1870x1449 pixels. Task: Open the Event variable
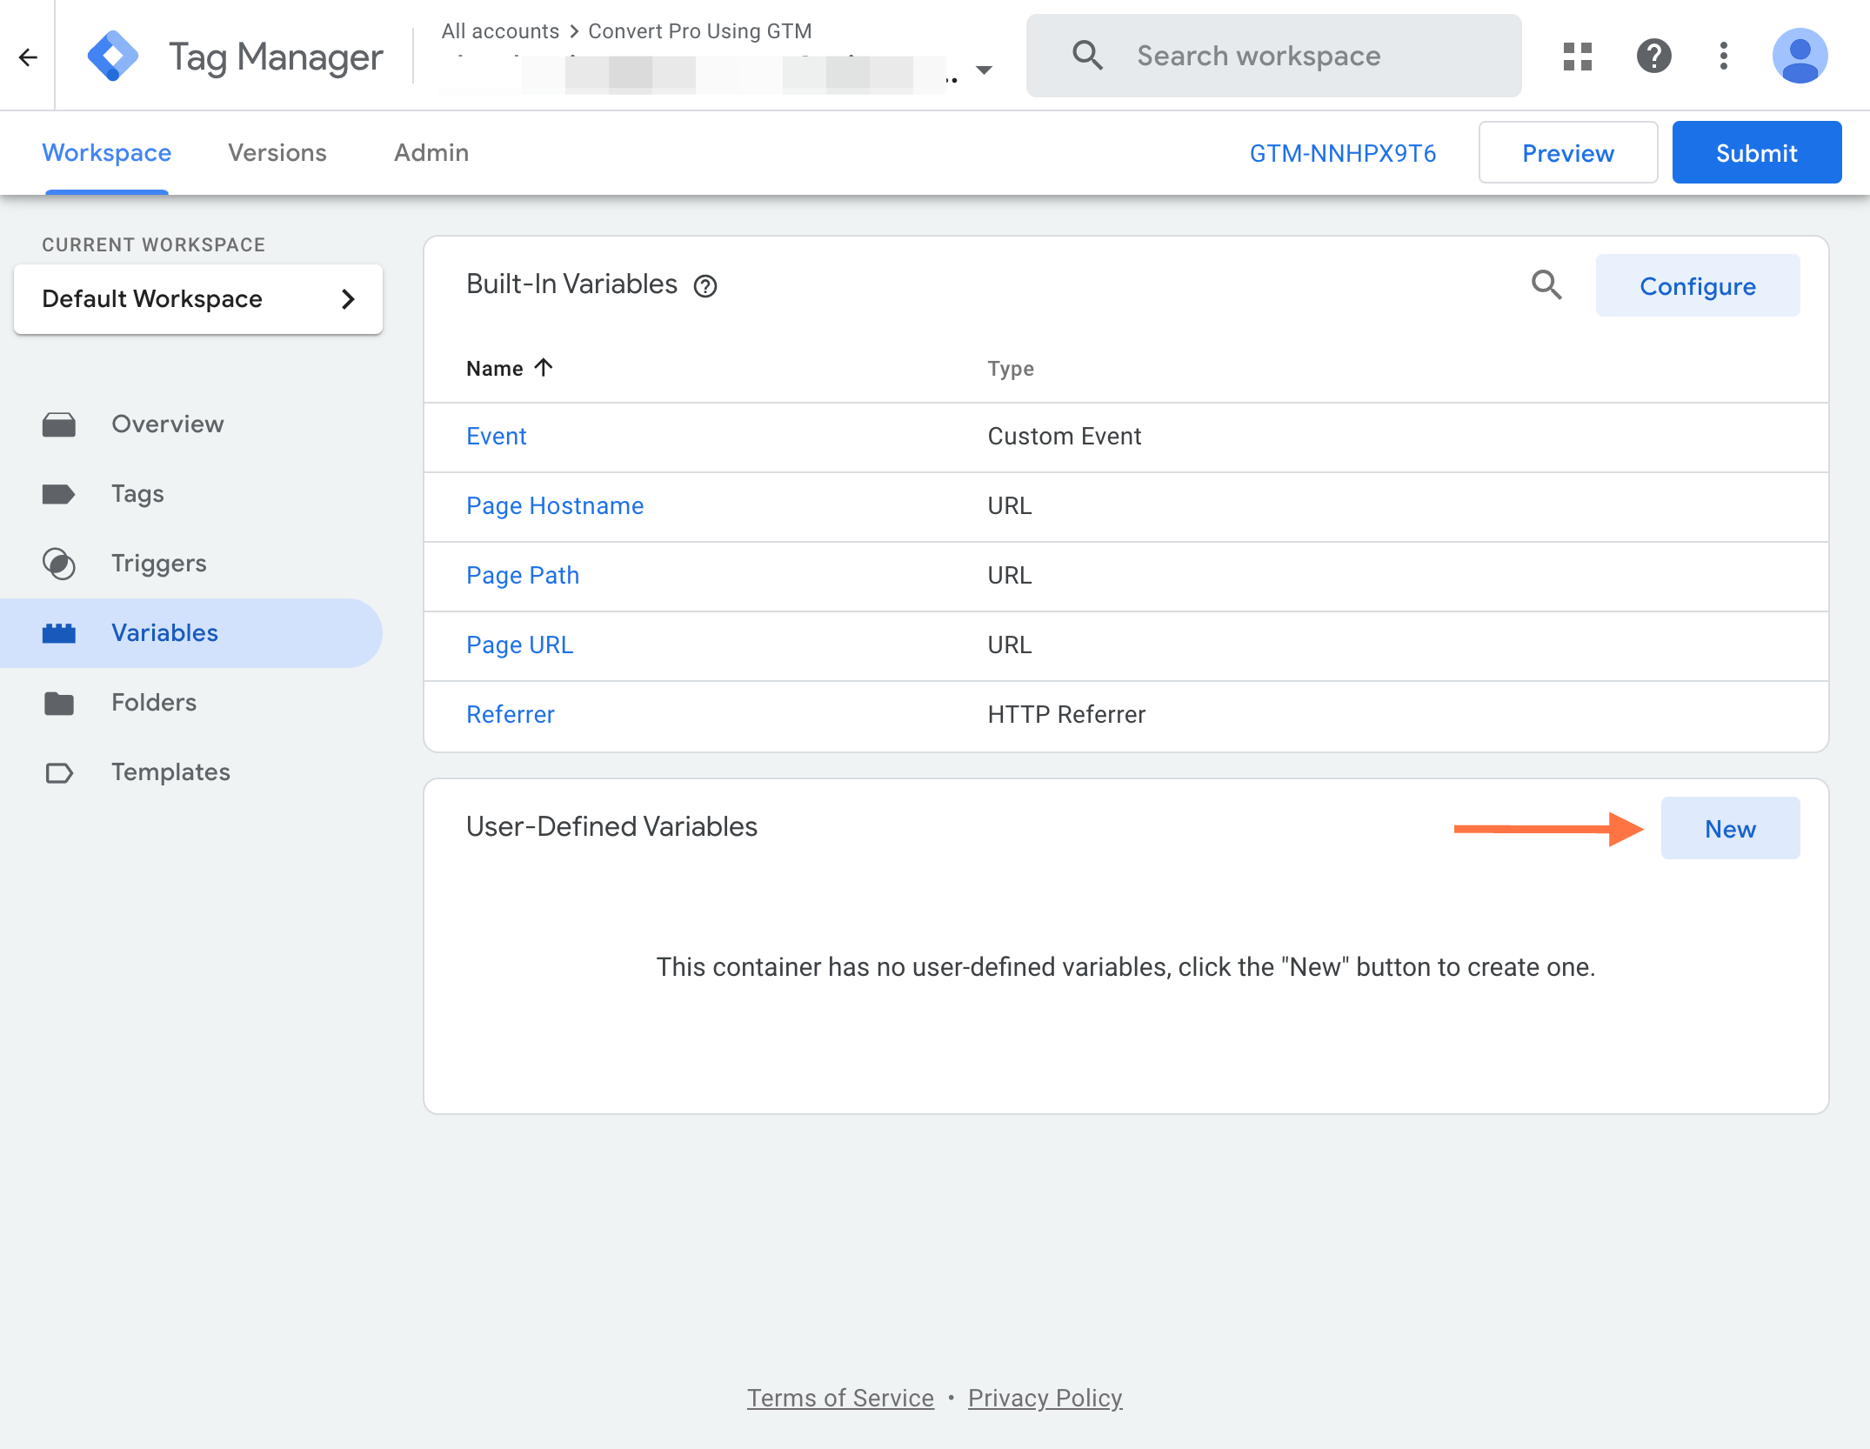pos(496,437)
